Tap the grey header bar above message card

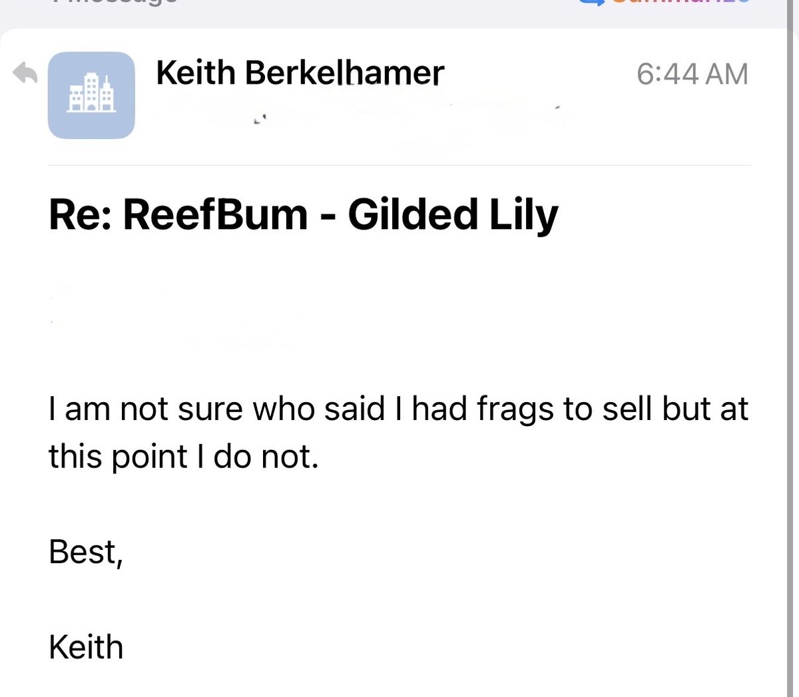coord(400,13)
